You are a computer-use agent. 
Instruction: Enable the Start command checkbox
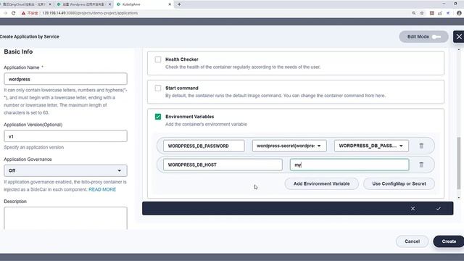158,88
